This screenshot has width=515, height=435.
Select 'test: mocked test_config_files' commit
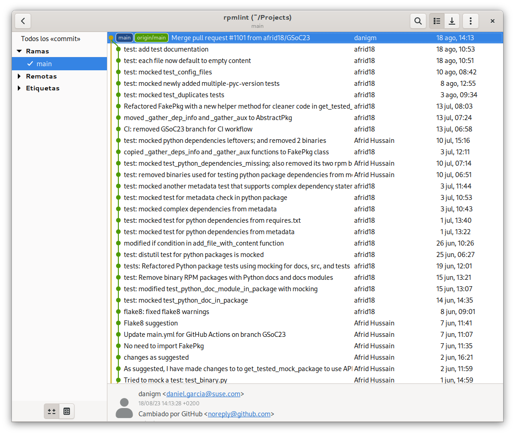coord(305,72)
